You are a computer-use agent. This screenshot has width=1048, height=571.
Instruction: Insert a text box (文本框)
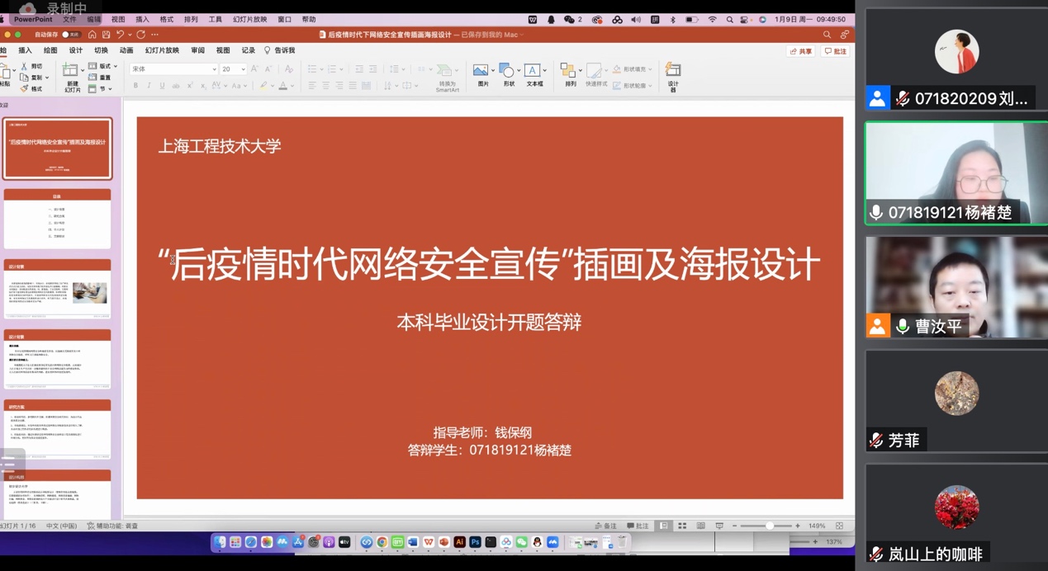point(533,72)
